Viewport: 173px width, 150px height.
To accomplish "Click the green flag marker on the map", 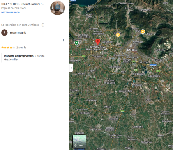I will tap(77, 43).
